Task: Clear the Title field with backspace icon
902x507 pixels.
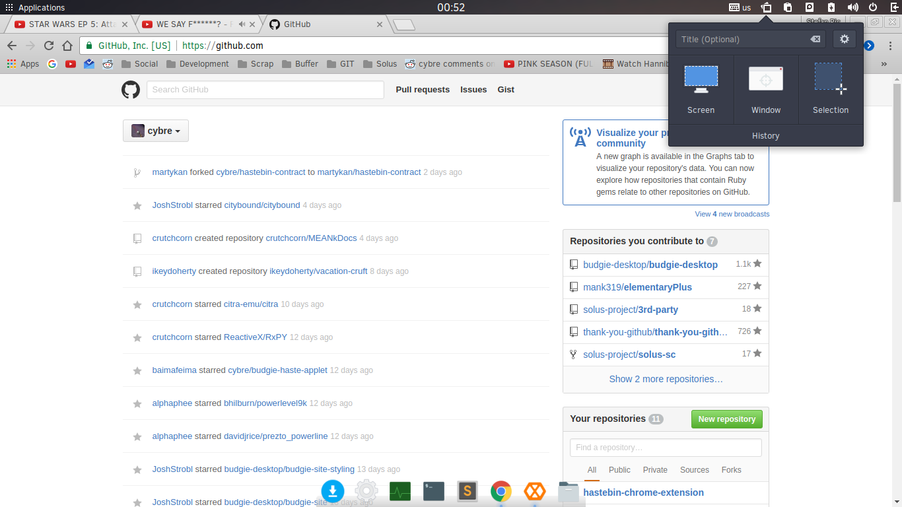Action: pos(815,40)
